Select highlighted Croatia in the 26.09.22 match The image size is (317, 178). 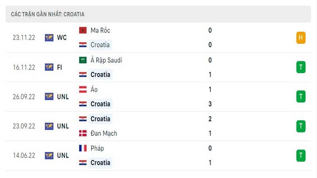tap(100, 104)
